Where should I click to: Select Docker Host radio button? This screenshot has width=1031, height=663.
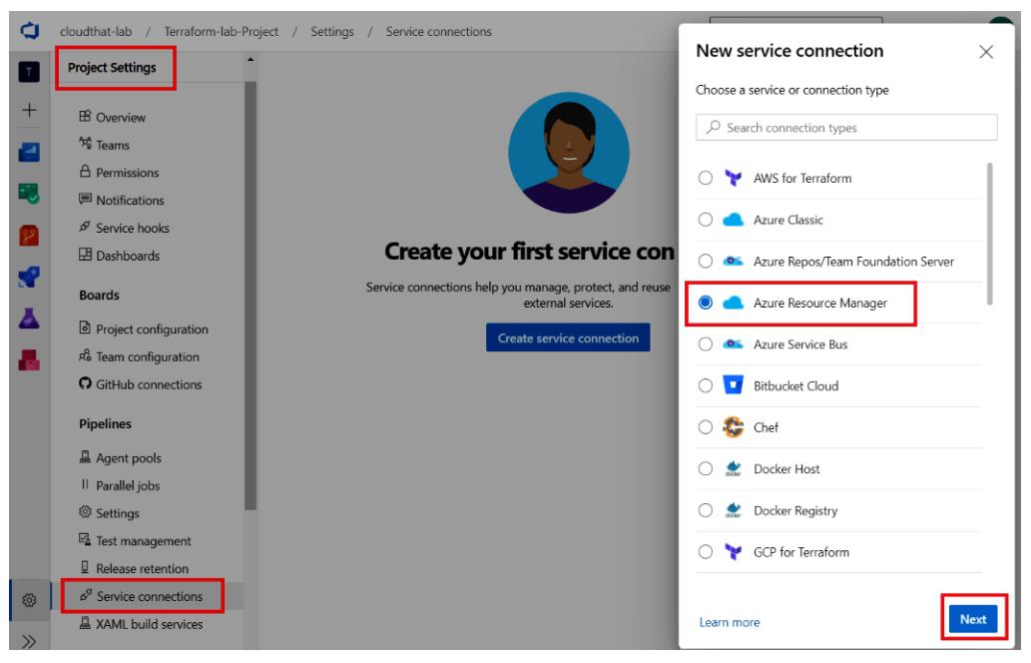coord(705,469)
